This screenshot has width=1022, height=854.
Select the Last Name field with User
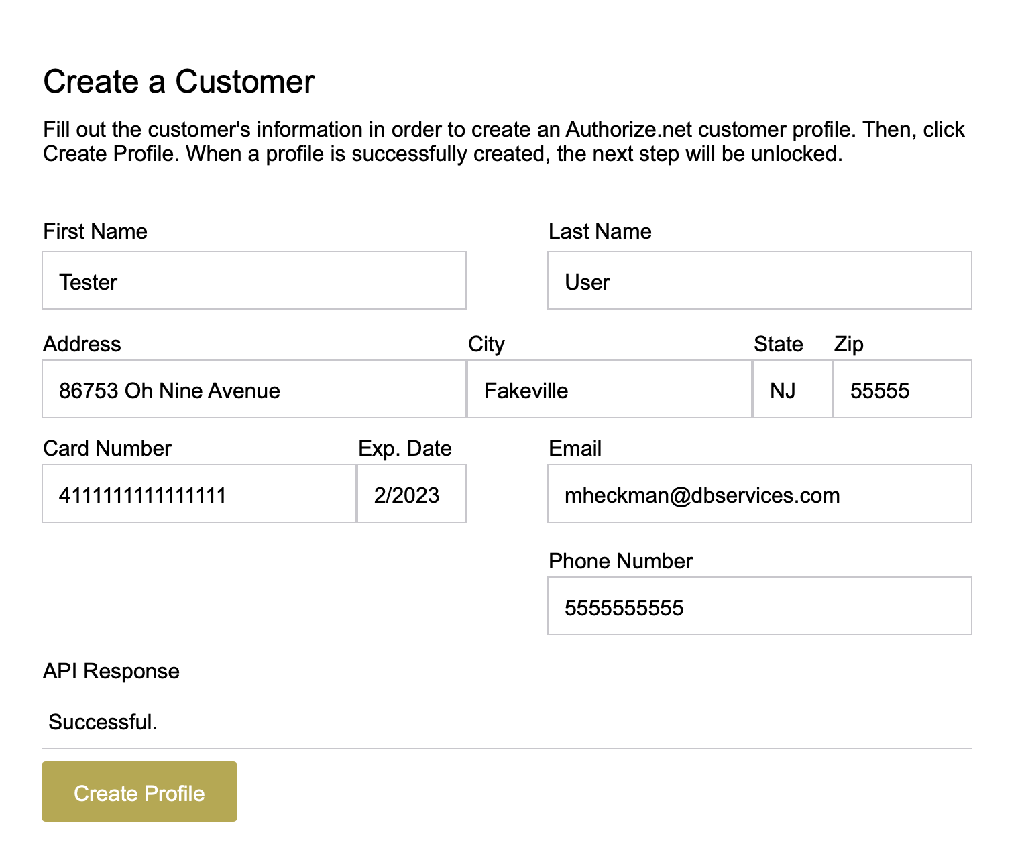760,280
